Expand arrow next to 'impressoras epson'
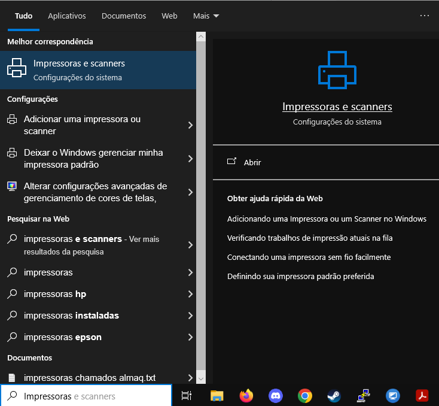Viewport: 439px width, 406px height. [x=190, y=337]
